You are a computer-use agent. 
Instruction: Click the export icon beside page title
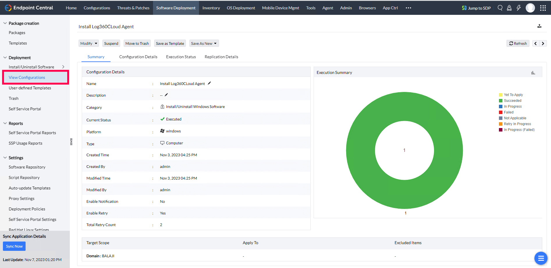539,26
